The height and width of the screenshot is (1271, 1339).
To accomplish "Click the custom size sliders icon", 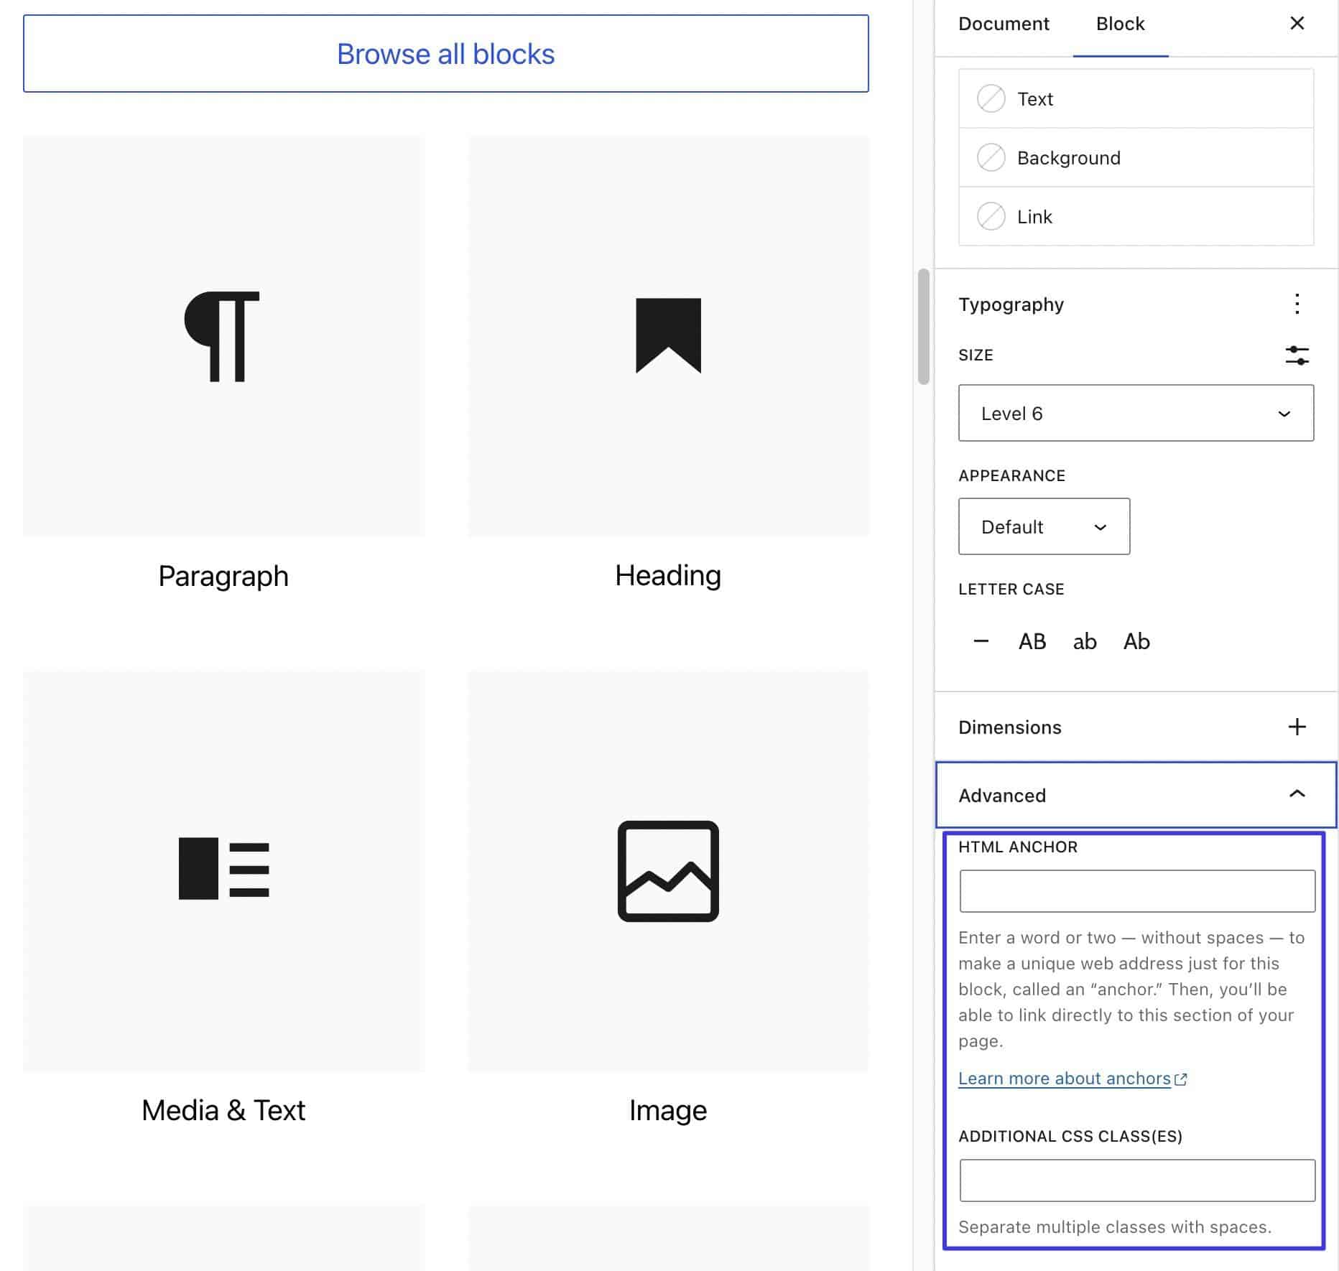I will (1297, 355).
